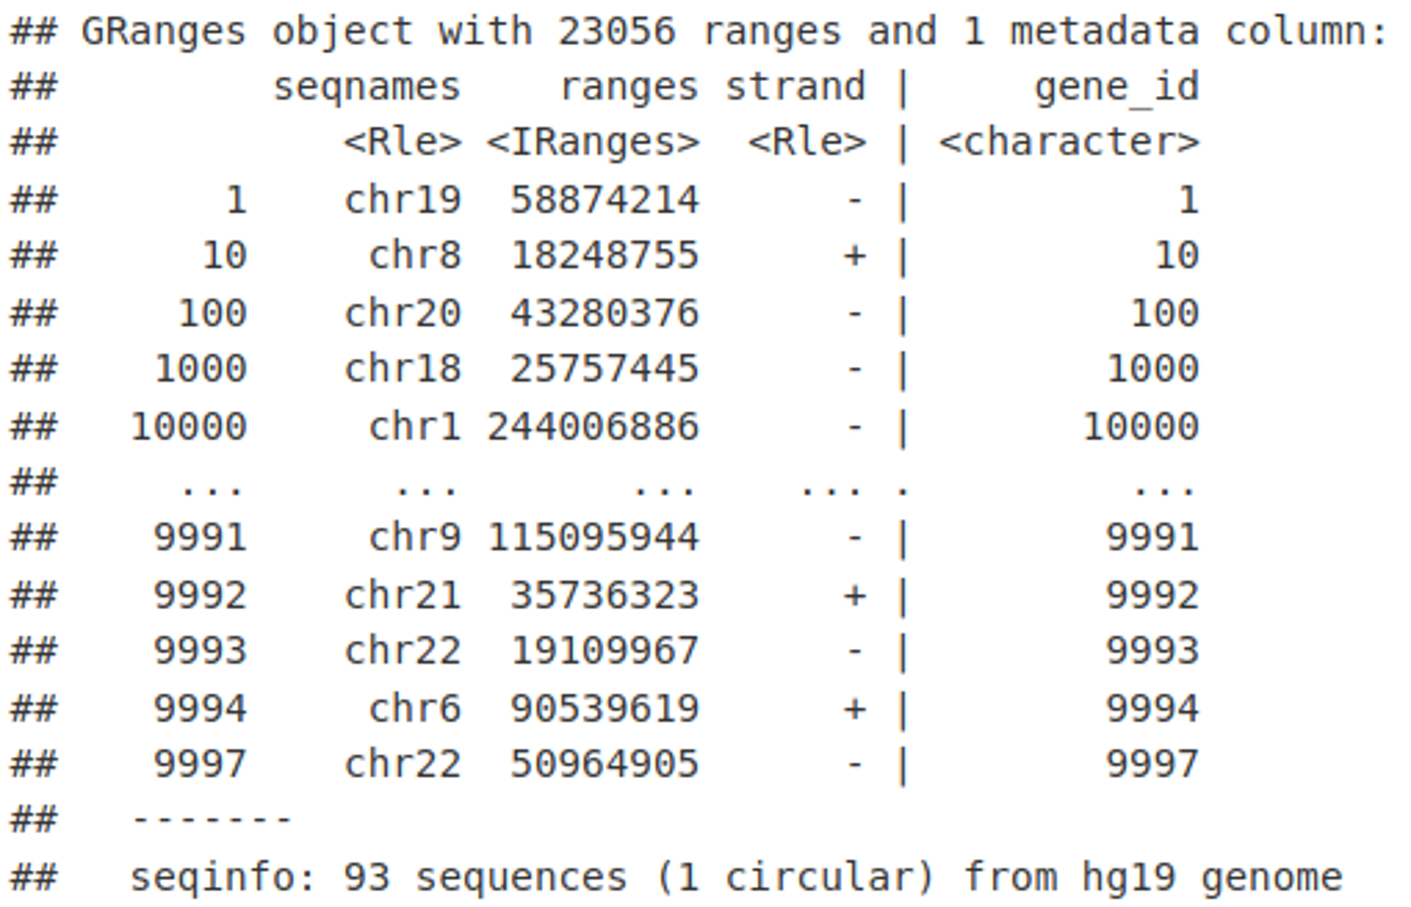
Task: Click the 'GRanges object' header text
Action: [247, 32]
